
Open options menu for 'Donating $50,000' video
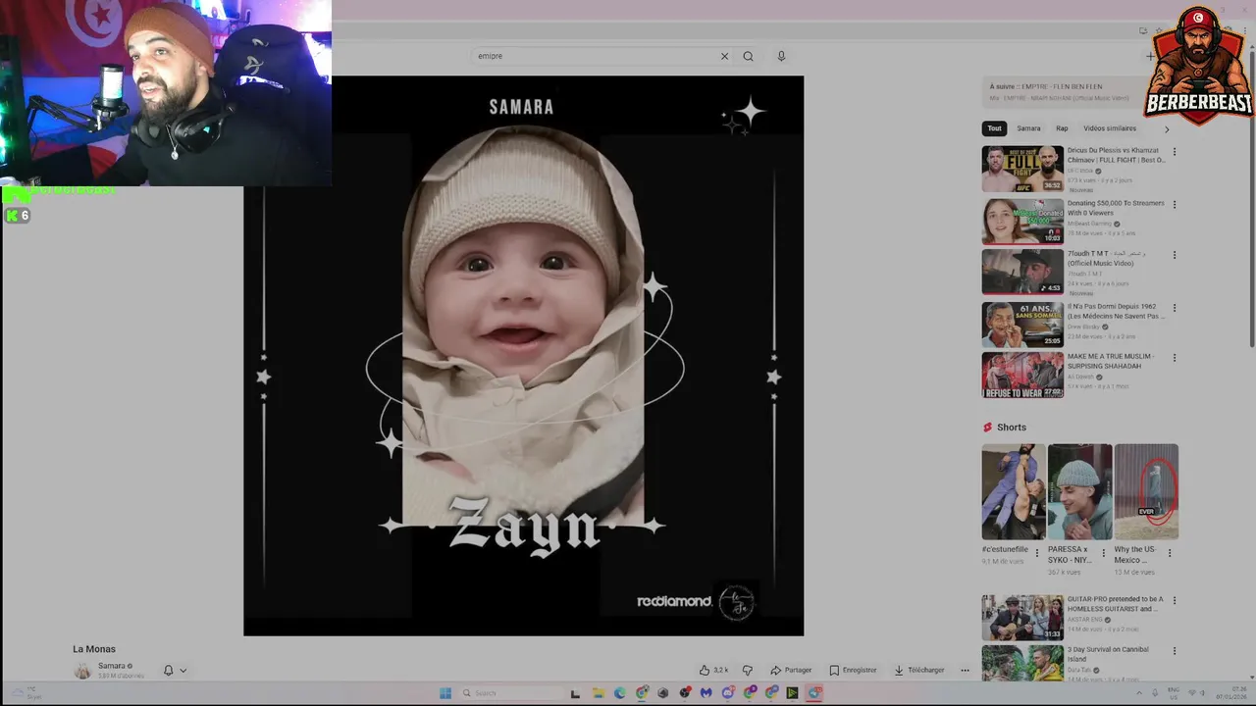point(1174,205)
